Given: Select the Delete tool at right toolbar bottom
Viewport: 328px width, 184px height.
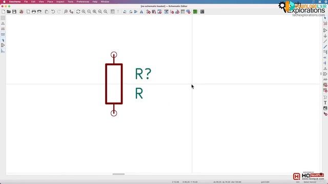Looking at the screenshot, I should (x=325, y=114).
